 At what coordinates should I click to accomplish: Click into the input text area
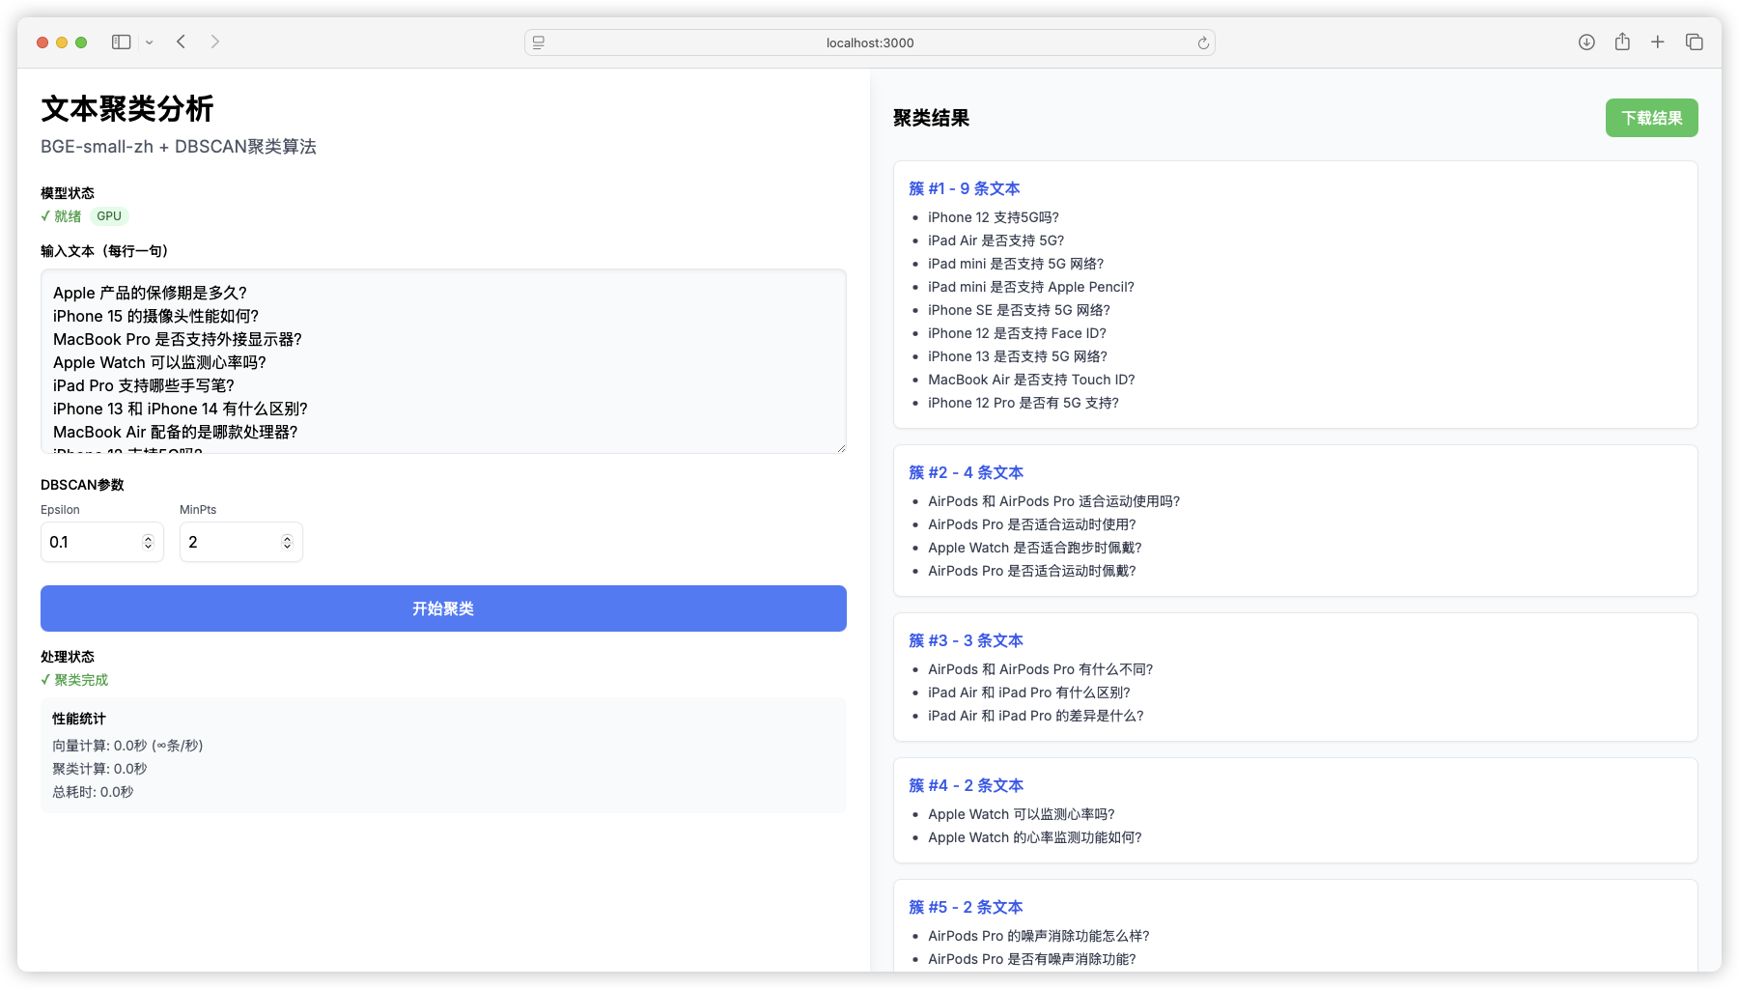click(443, 361)
